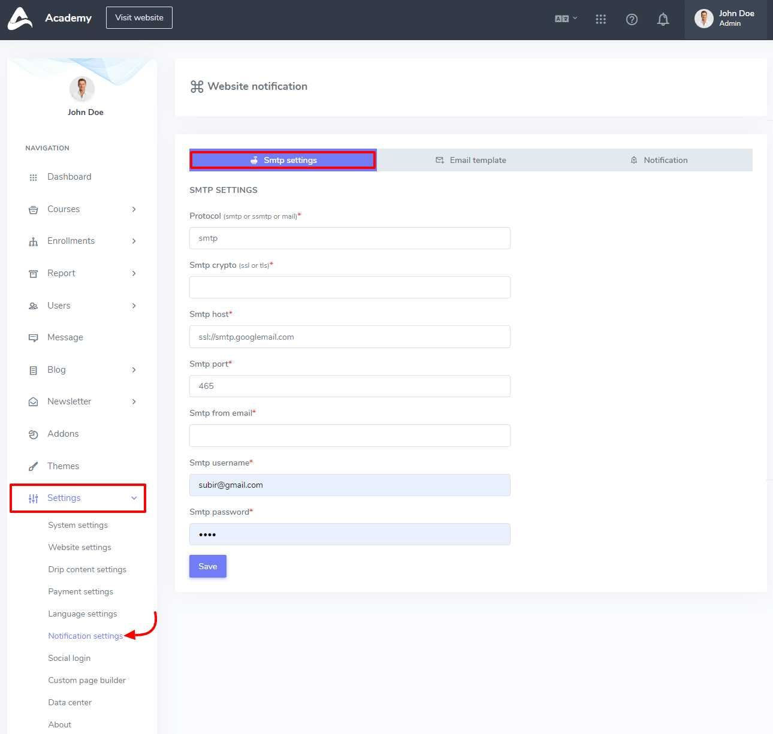Viewport: 773px width, 734px height.
Task: Open the help question mark icon
Action: 632,20
